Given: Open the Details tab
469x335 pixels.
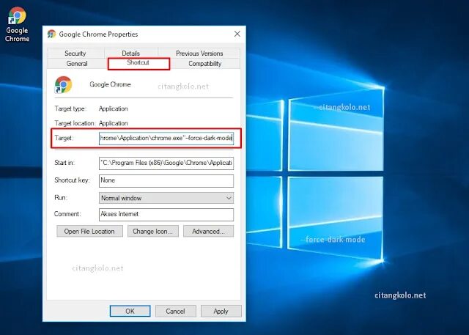Looking at the screenshot, I should [x=130, y=54].
